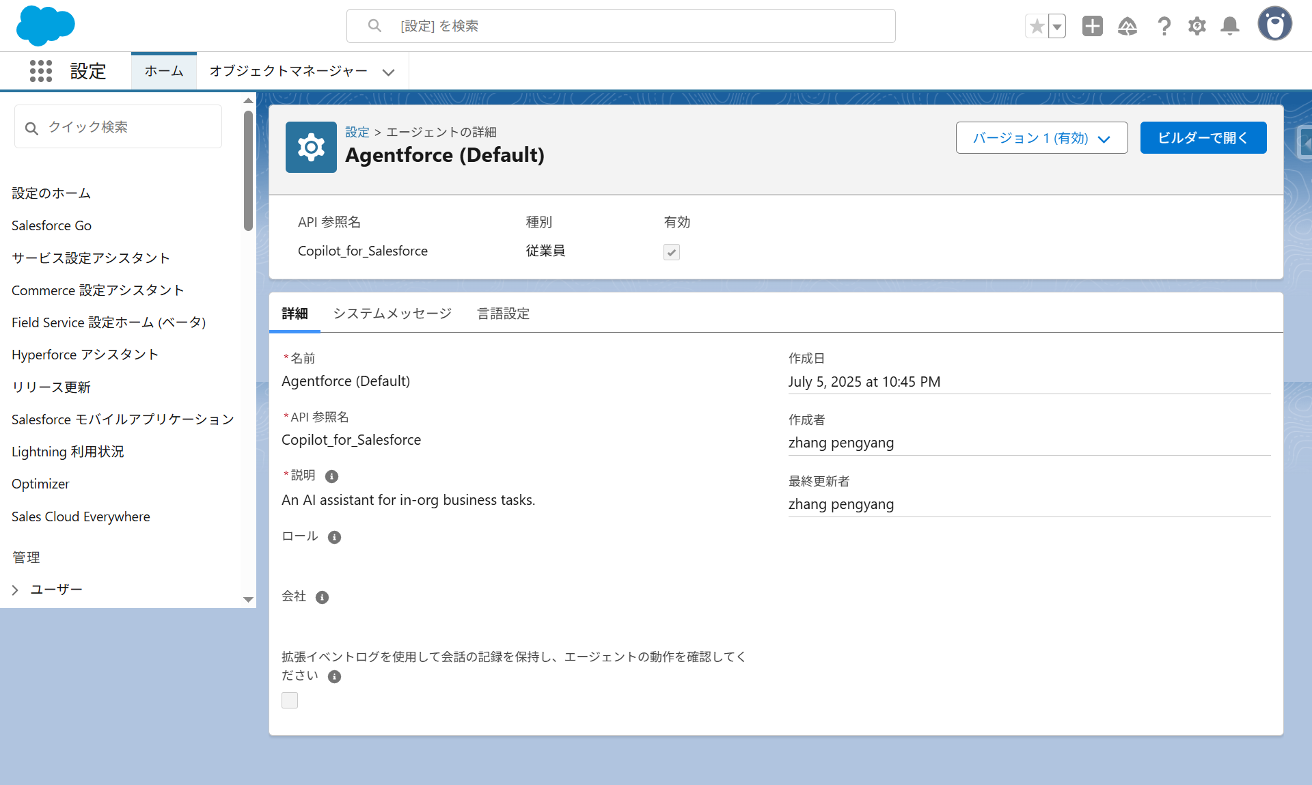The height and width of the screenshot is (785, 1312).
Task: Expand the ユーザー tree node
Action: (15, 590)
